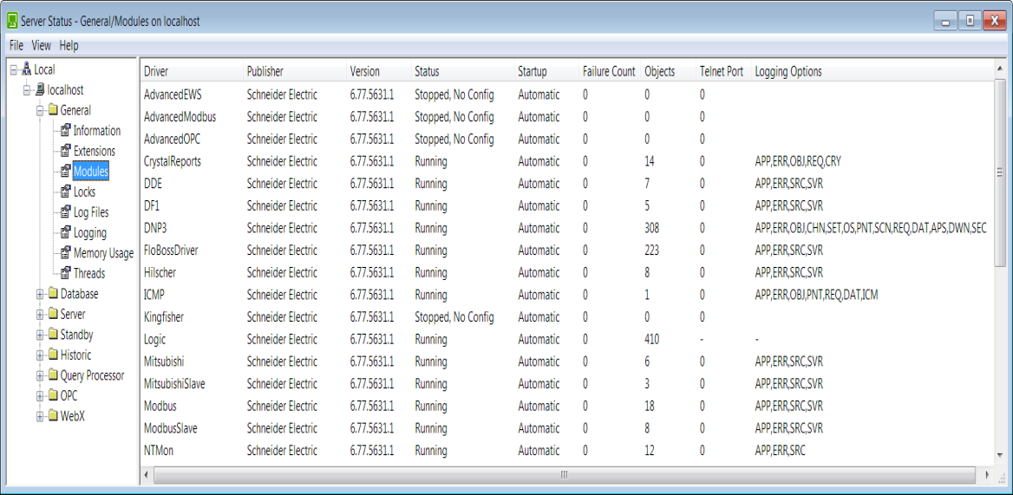Collapse the Local root node
The image size is (1013, 495).
(x=14, y=69)
